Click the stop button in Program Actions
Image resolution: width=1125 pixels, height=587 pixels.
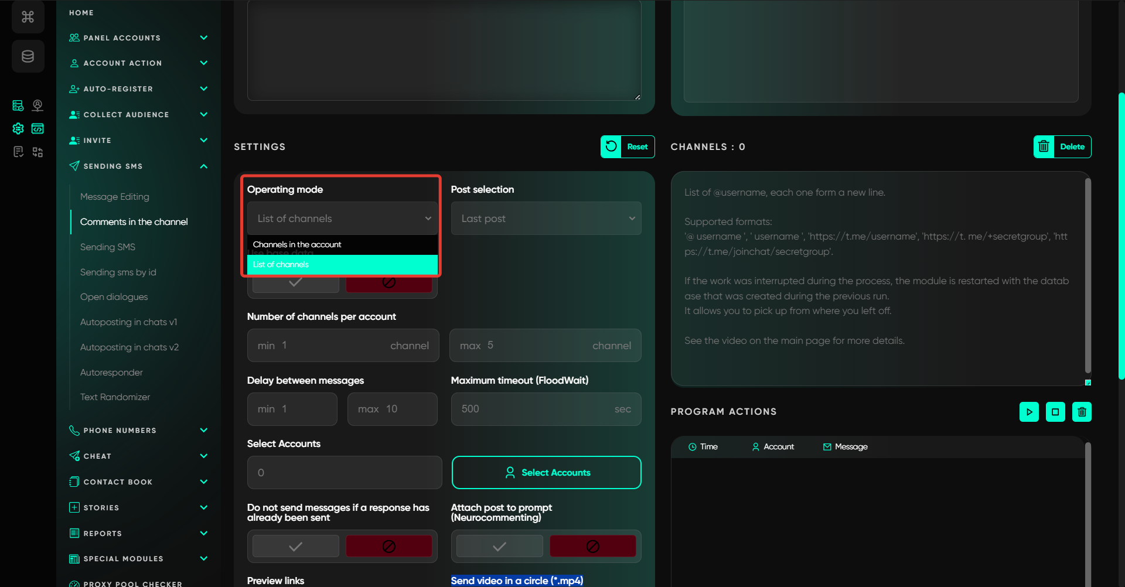pos(1055,412)
